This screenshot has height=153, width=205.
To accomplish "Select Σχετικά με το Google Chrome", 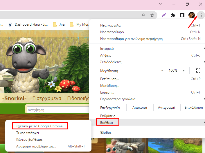I will point(48,126).
